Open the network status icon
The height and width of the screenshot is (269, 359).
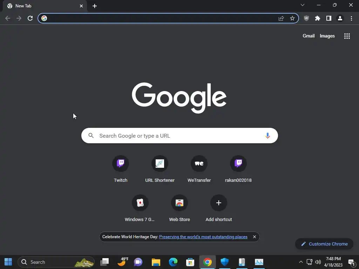[310, 262]
